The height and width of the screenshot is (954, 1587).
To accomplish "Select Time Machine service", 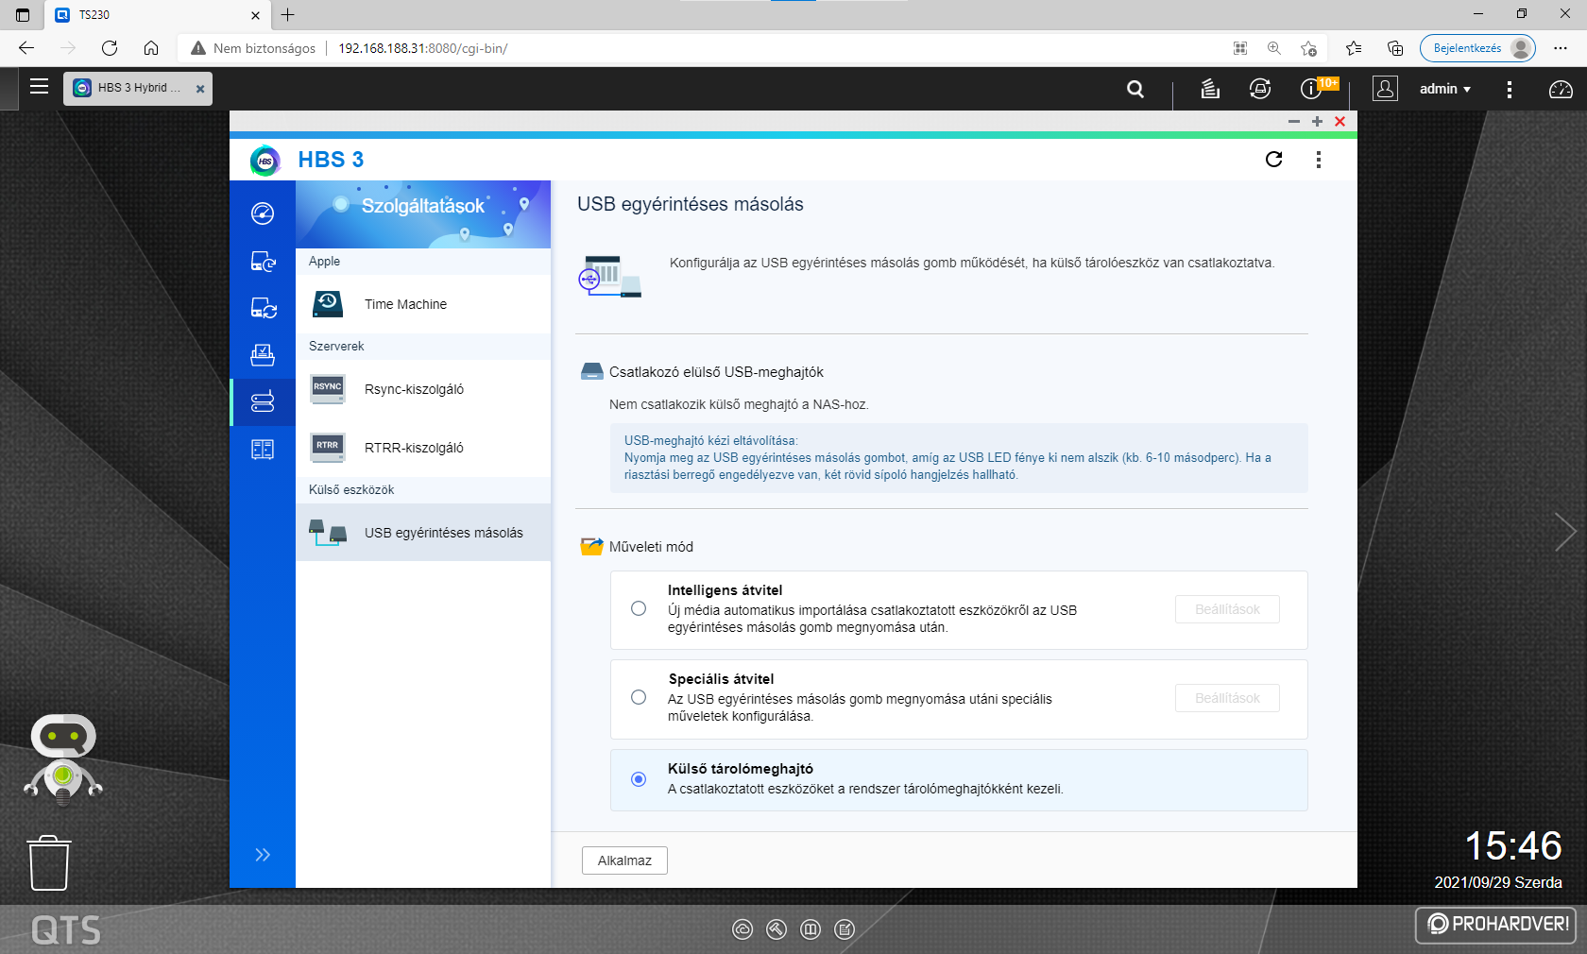I will 423,304.
